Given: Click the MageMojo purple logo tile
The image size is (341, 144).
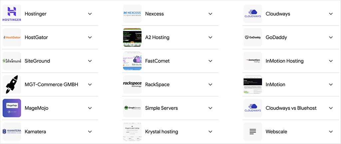Looking at the screenshot, I should point(12,108).
